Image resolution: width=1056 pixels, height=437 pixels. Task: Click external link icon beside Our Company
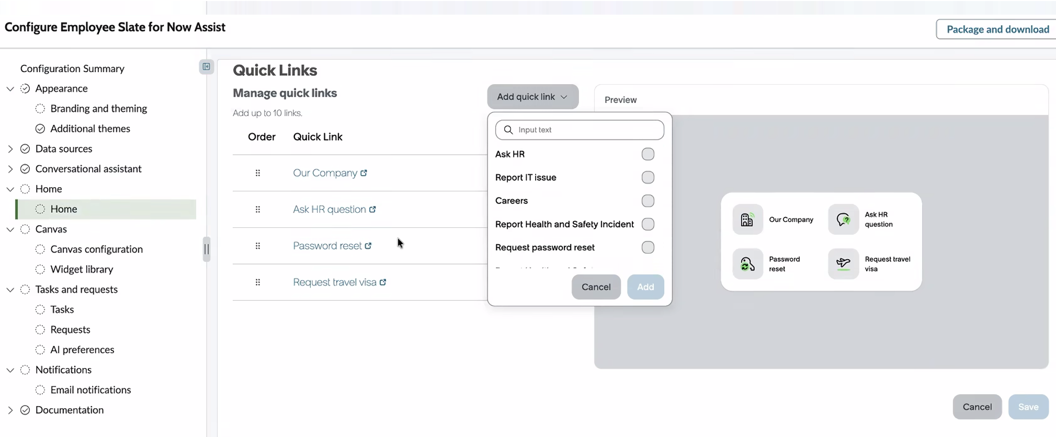pyautogui.click(x=364, y=172)
